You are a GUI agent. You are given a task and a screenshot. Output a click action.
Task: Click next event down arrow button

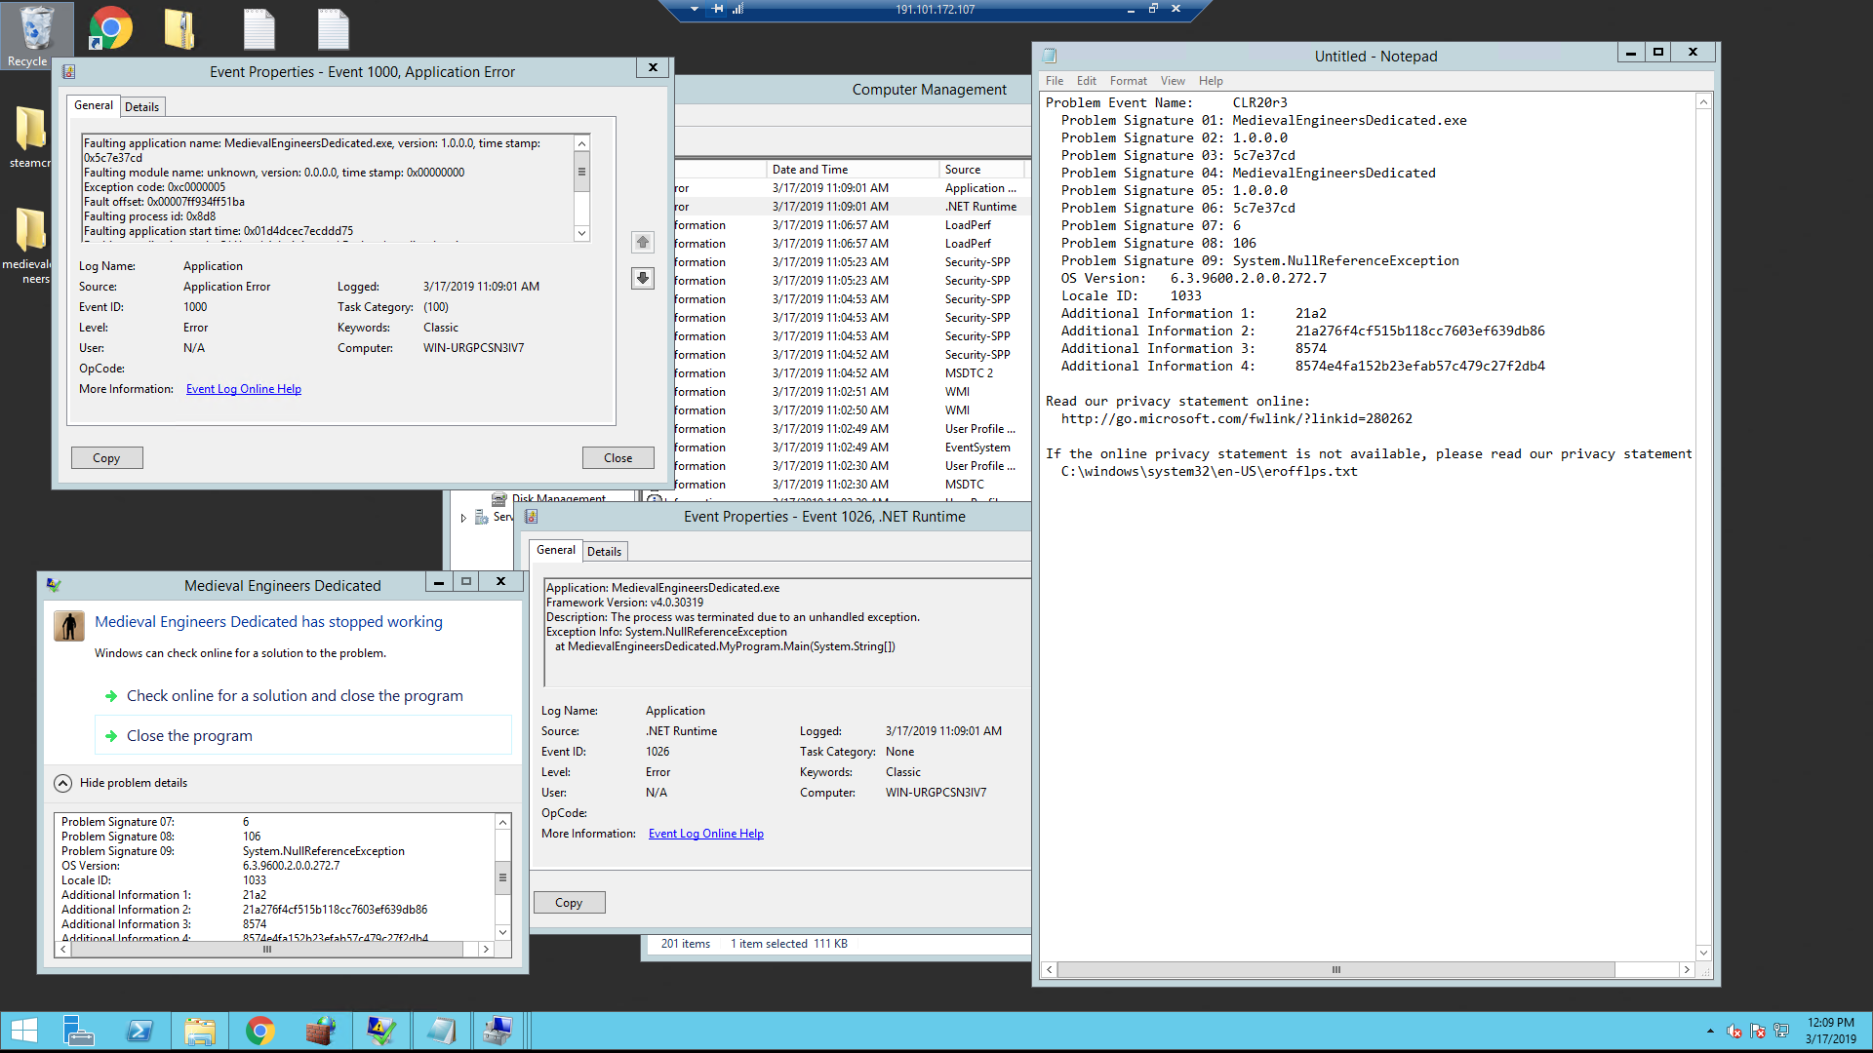(x=643, y=279)
